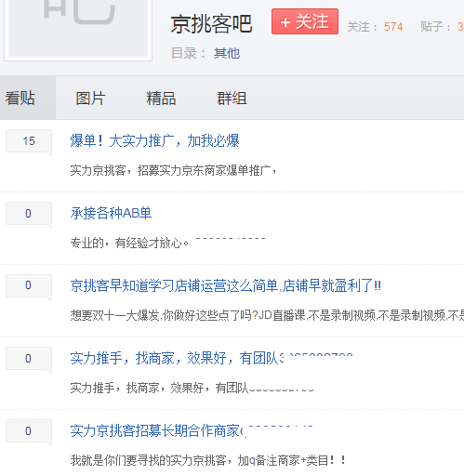This screenshot has height=475, width=464.
Task: Click reply count badge beside 京挑客早知道 post
Action: [29, 285]
